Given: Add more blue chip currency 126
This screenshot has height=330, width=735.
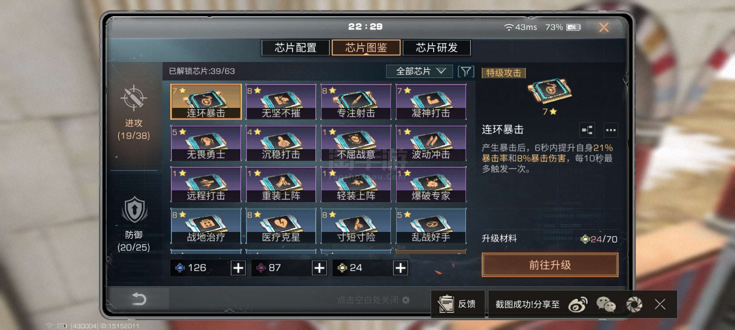Looking at the screenshot, I should [238, 268].
